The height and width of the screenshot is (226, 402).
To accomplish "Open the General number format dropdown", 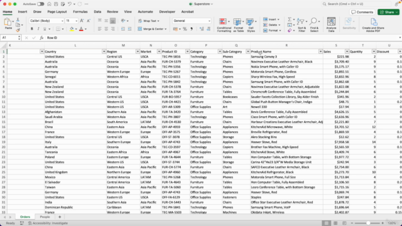I will click(x=209, y=21).
